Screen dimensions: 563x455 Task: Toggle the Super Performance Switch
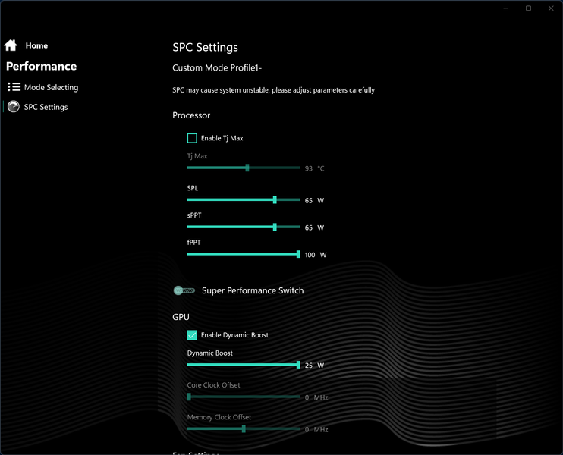184,290
